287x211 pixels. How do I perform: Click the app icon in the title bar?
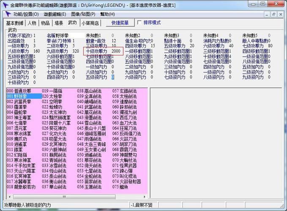pos(5,5)
